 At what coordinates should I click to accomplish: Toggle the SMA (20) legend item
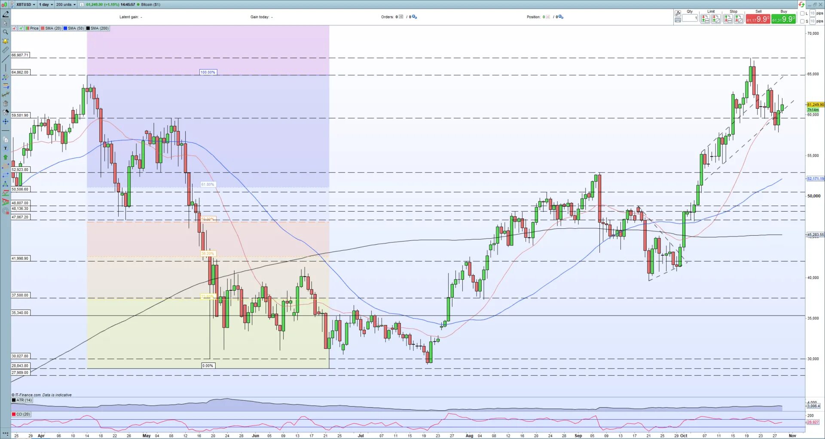point(51,28)
